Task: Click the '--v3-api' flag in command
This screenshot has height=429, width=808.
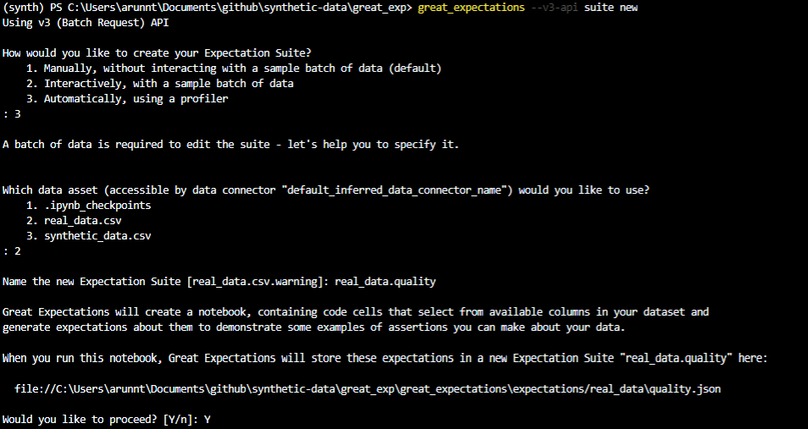Action: click(x=560, y=8)
